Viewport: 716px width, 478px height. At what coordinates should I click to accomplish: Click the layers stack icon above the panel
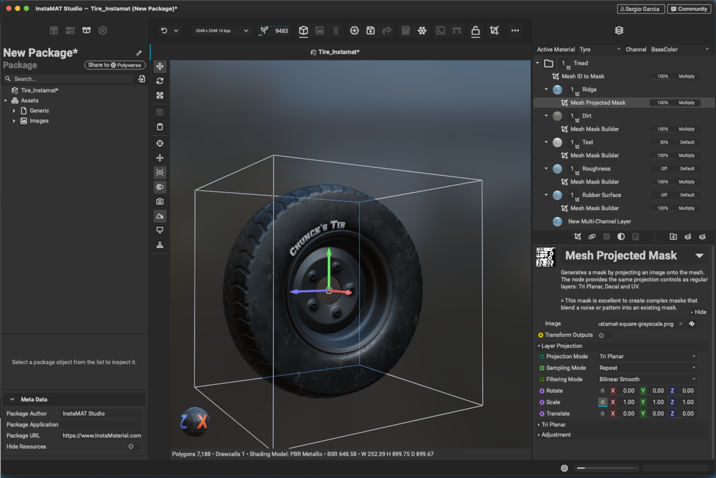click(619, 31)
